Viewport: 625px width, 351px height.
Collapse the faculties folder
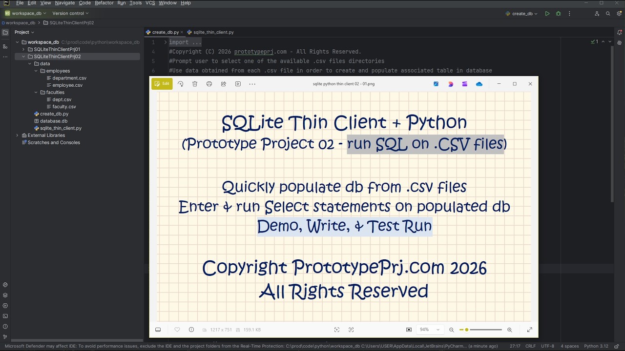click(36, 92)
